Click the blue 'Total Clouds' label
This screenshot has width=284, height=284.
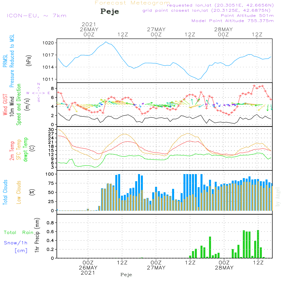point(5,192)
